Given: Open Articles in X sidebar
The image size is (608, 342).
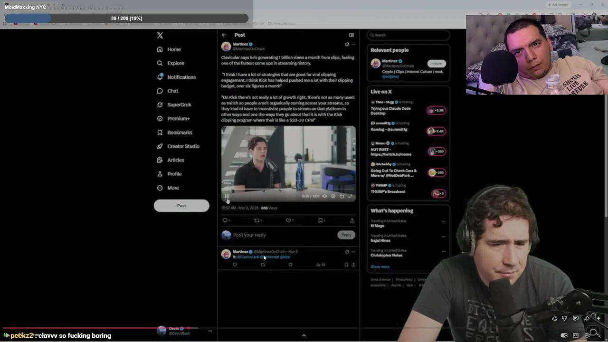Looking at the screenshot, I should click(x=171, y=160).
